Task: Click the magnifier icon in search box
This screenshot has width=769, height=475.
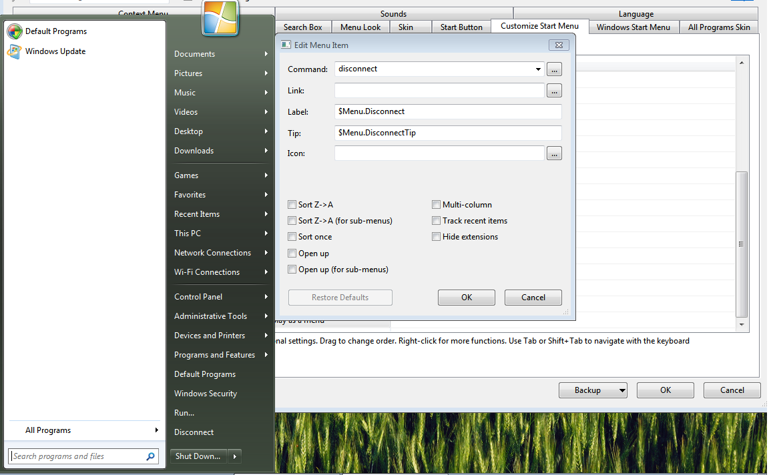Action: 150,457
